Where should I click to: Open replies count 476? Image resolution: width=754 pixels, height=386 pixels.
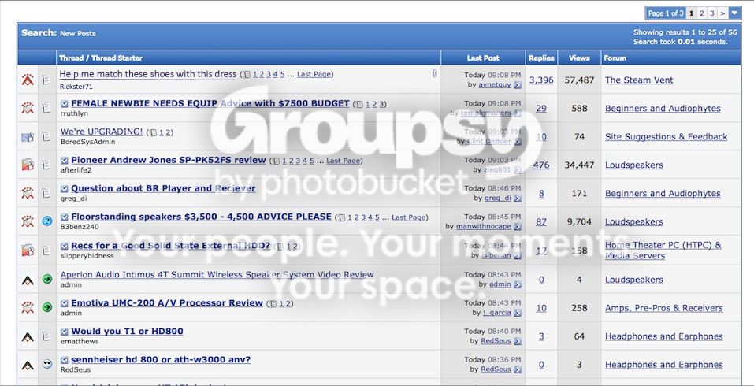coord(541,165)
